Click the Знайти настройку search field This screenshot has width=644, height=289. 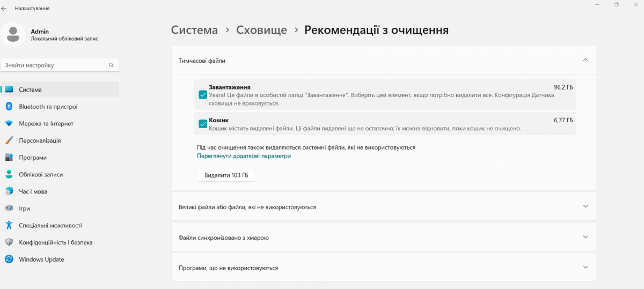[54, 65]
